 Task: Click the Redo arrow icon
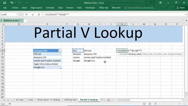[19, 3]
